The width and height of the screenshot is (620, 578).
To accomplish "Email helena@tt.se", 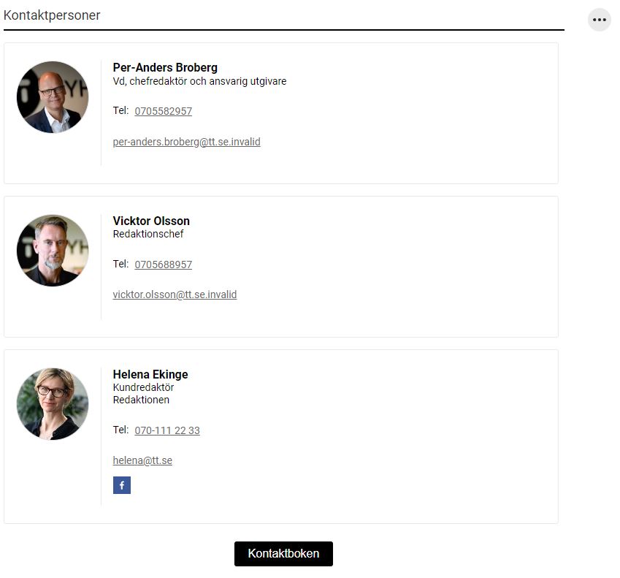I will [x=142, y=460].
